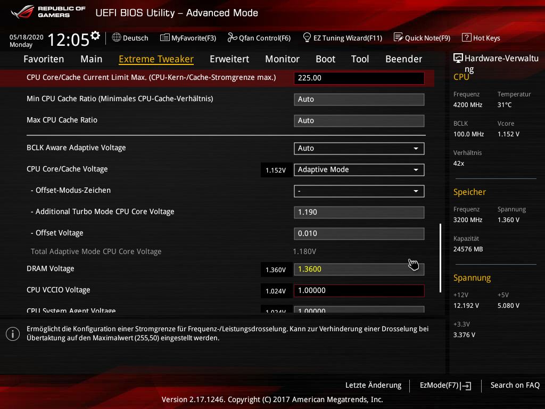The image size is (545, 409).
Task: Click the EzMode exit arrow icon
Action: pyautogui.click(x=466, y=386)
